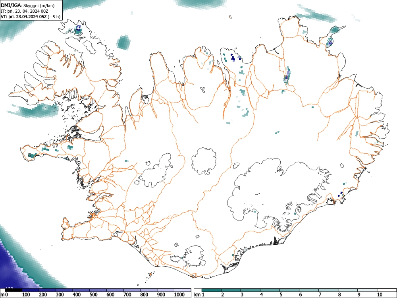Click the 300–400 m legend swatch

[64, 290]
